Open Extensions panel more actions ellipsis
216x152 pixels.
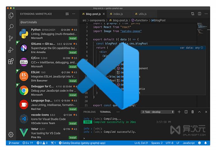[74, 14]
